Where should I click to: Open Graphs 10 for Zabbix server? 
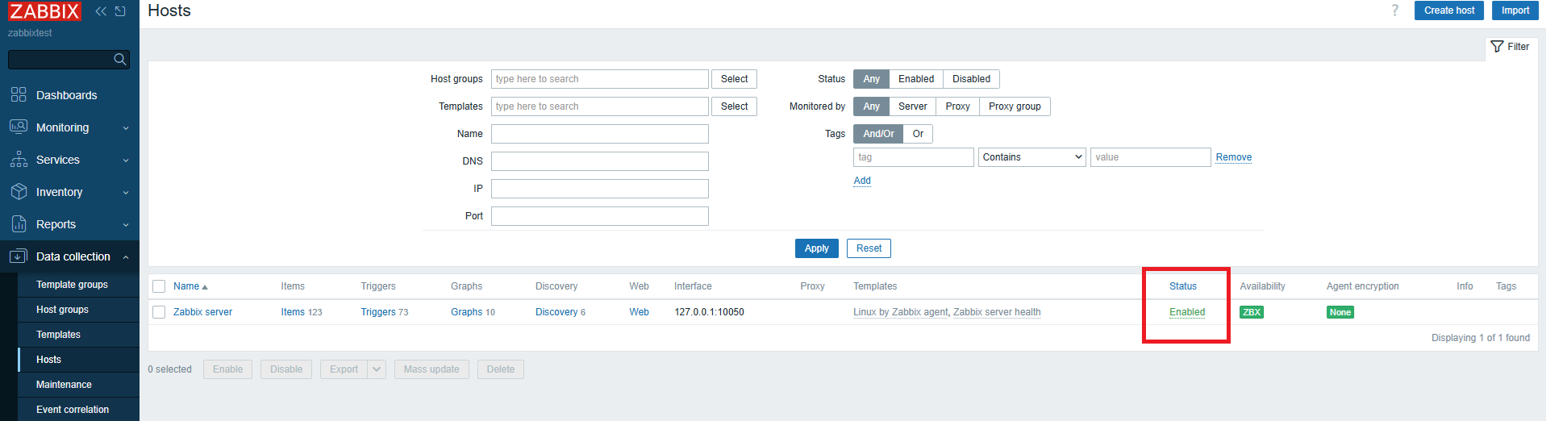pos(466,312)
